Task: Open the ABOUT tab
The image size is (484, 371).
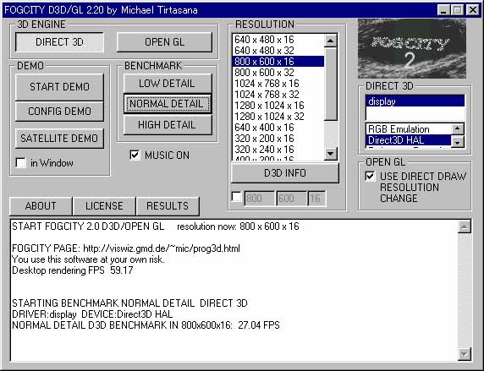Action: click(41, 206)
